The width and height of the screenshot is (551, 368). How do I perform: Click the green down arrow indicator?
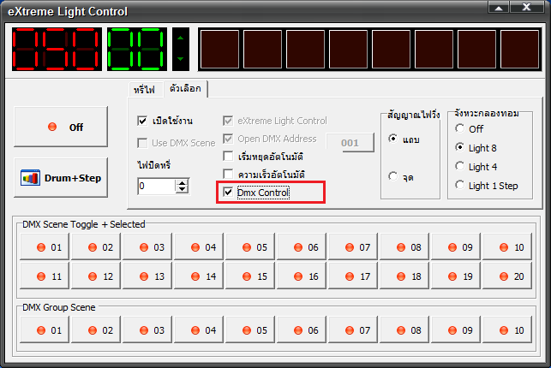(x=181, y=59)
